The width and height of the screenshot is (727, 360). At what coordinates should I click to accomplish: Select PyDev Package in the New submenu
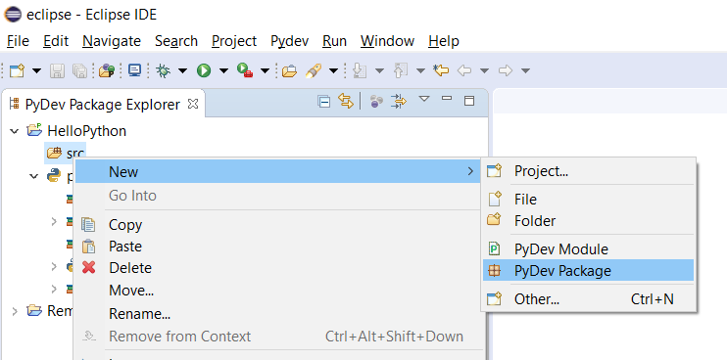pos(589,271)
